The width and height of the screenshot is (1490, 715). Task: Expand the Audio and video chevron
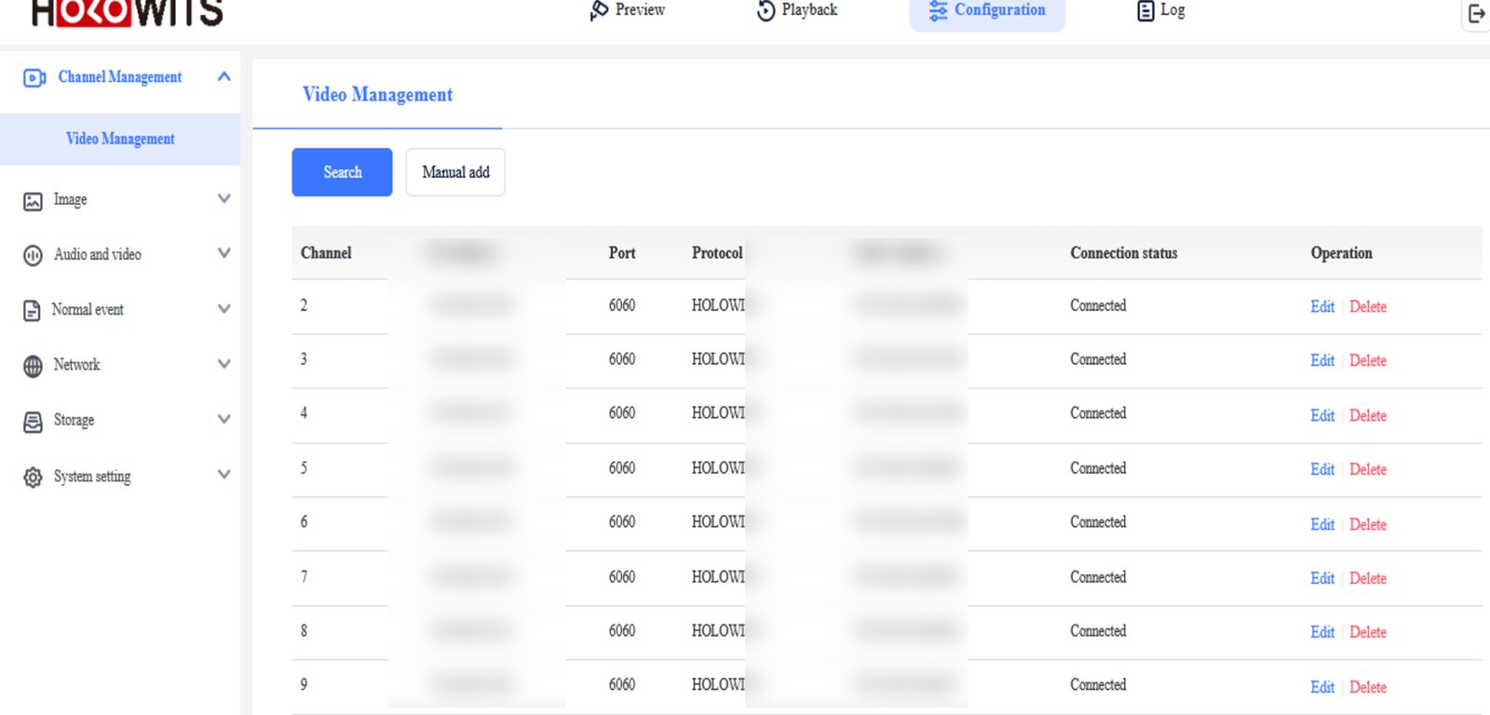[223, 253]
